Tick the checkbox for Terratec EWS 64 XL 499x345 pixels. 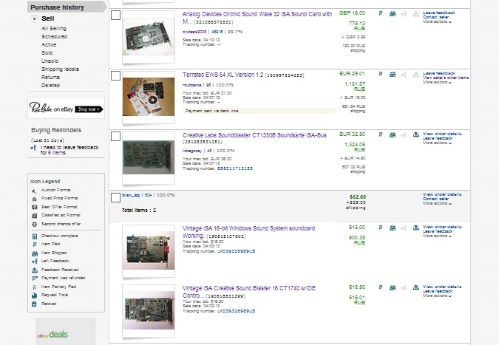pyautogui.click(x=115, y=75)
